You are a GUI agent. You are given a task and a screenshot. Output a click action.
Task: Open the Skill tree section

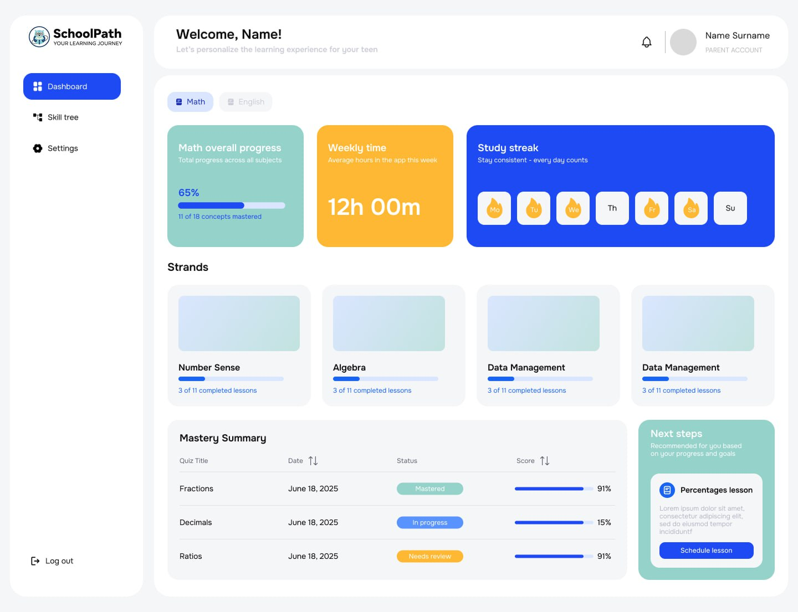tap(62, 117)
